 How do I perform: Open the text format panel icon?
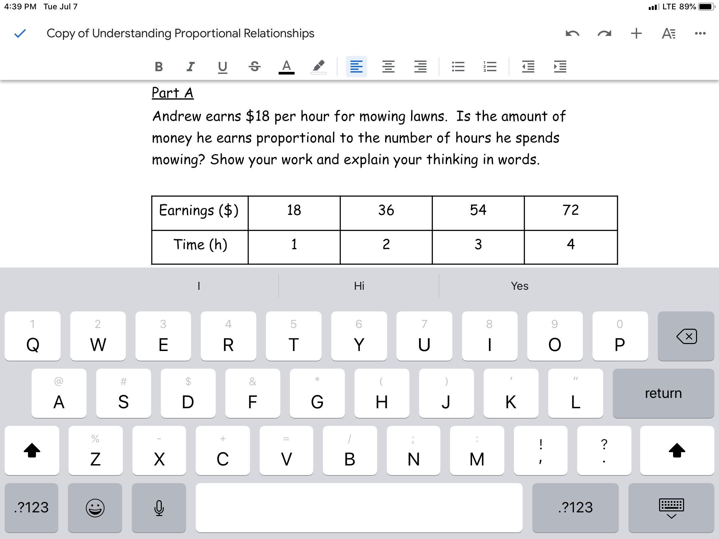668,33
